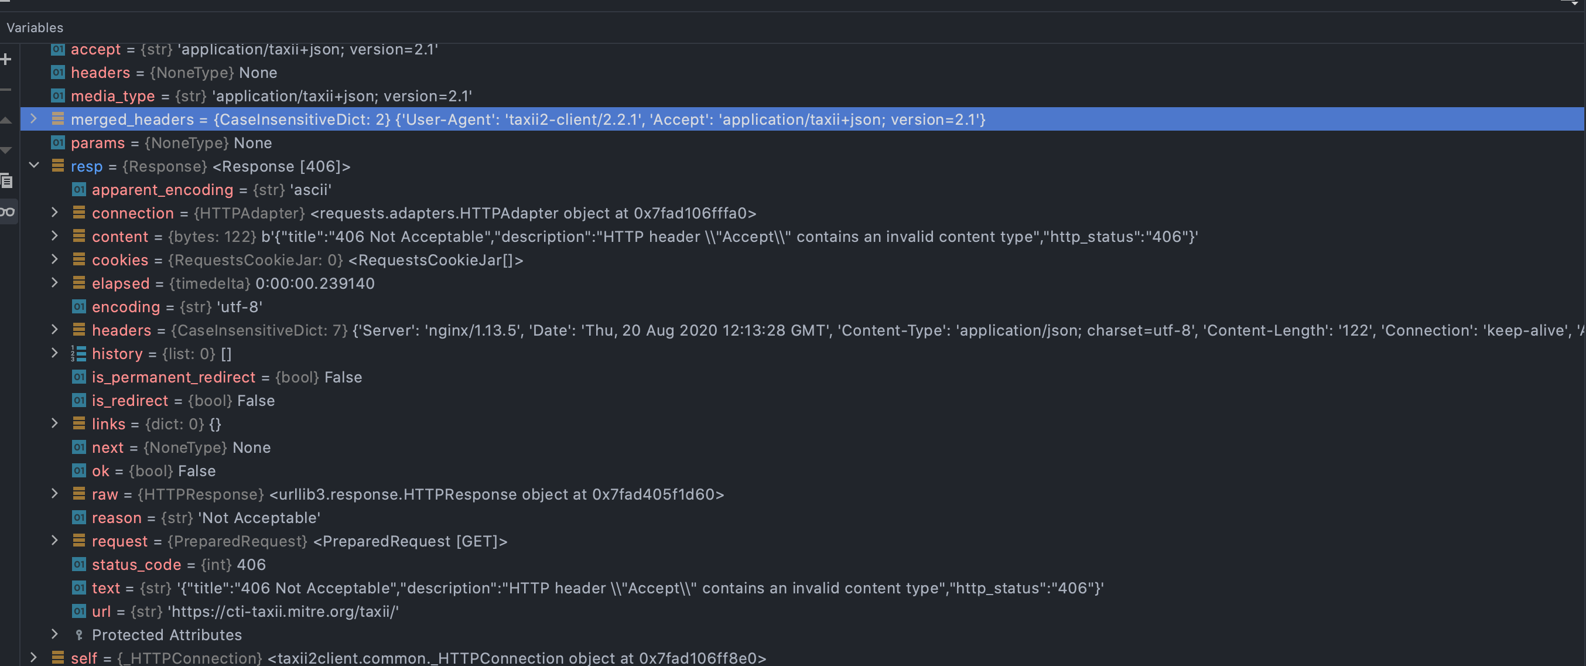
Task: Expand the merged_headers entry
Action: coord(34,119)
